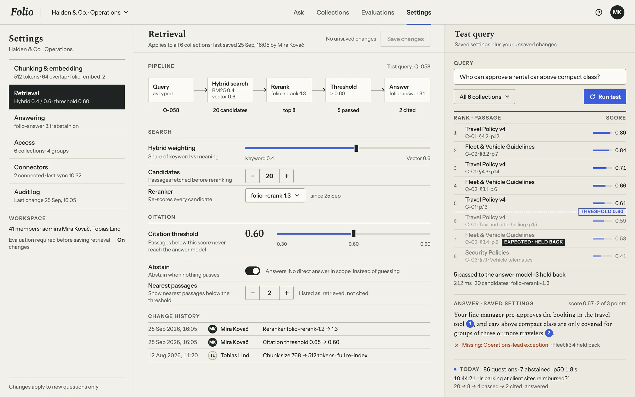Open rank 7 Fleet & Vehicle Guidelines held-back passage
Viewport: 635px width, 397px height.
point(540,238)
